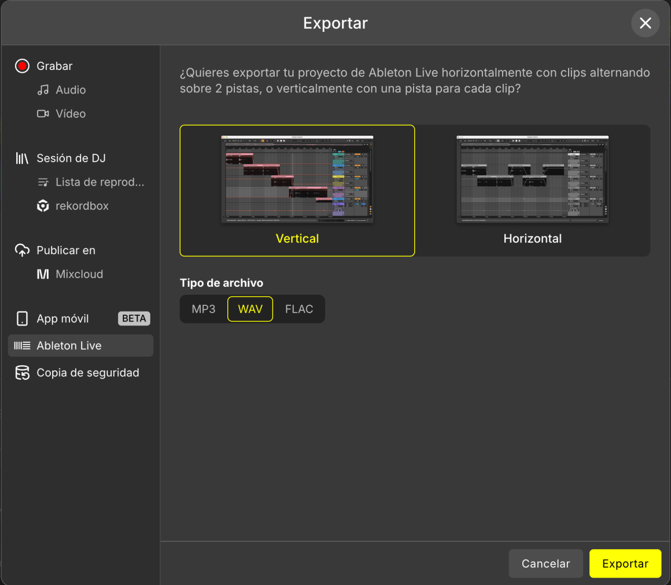Choose WAV as file type
The width and height of the screenshot is (671, 585).
click(250, 309)
